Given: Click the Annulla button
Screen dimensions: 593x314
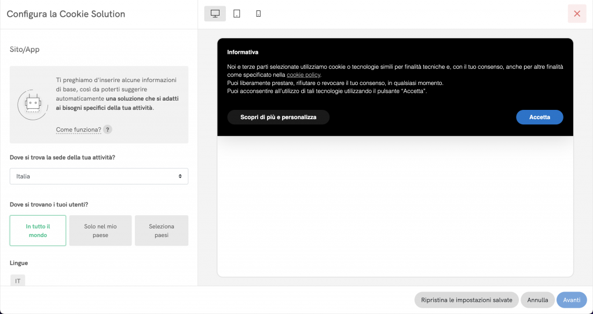Looking at the screenshot, I should (537, 300).
